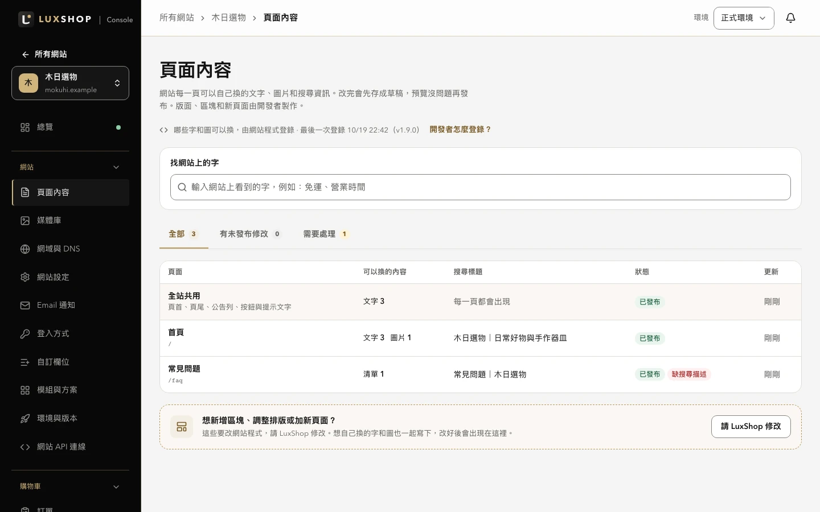This screenshot has width=820, height=512.
Task: Open the notifications bell
Action: (x=790, y=18)
